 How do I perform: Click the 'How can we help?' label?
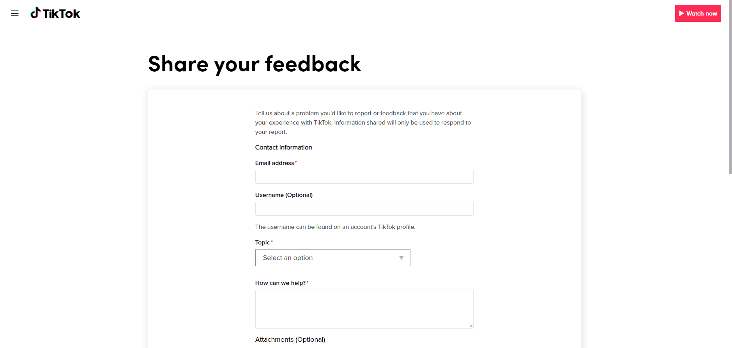pyautogui.click(x=280, y=283)
